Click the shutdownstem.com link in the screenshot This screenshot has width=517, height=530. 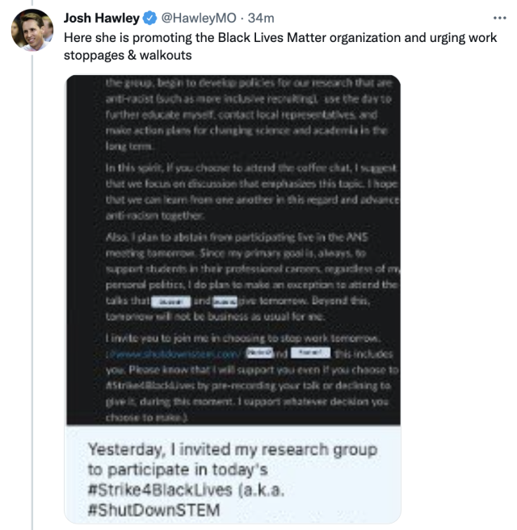pyautogui.click(x=174, y=353)
